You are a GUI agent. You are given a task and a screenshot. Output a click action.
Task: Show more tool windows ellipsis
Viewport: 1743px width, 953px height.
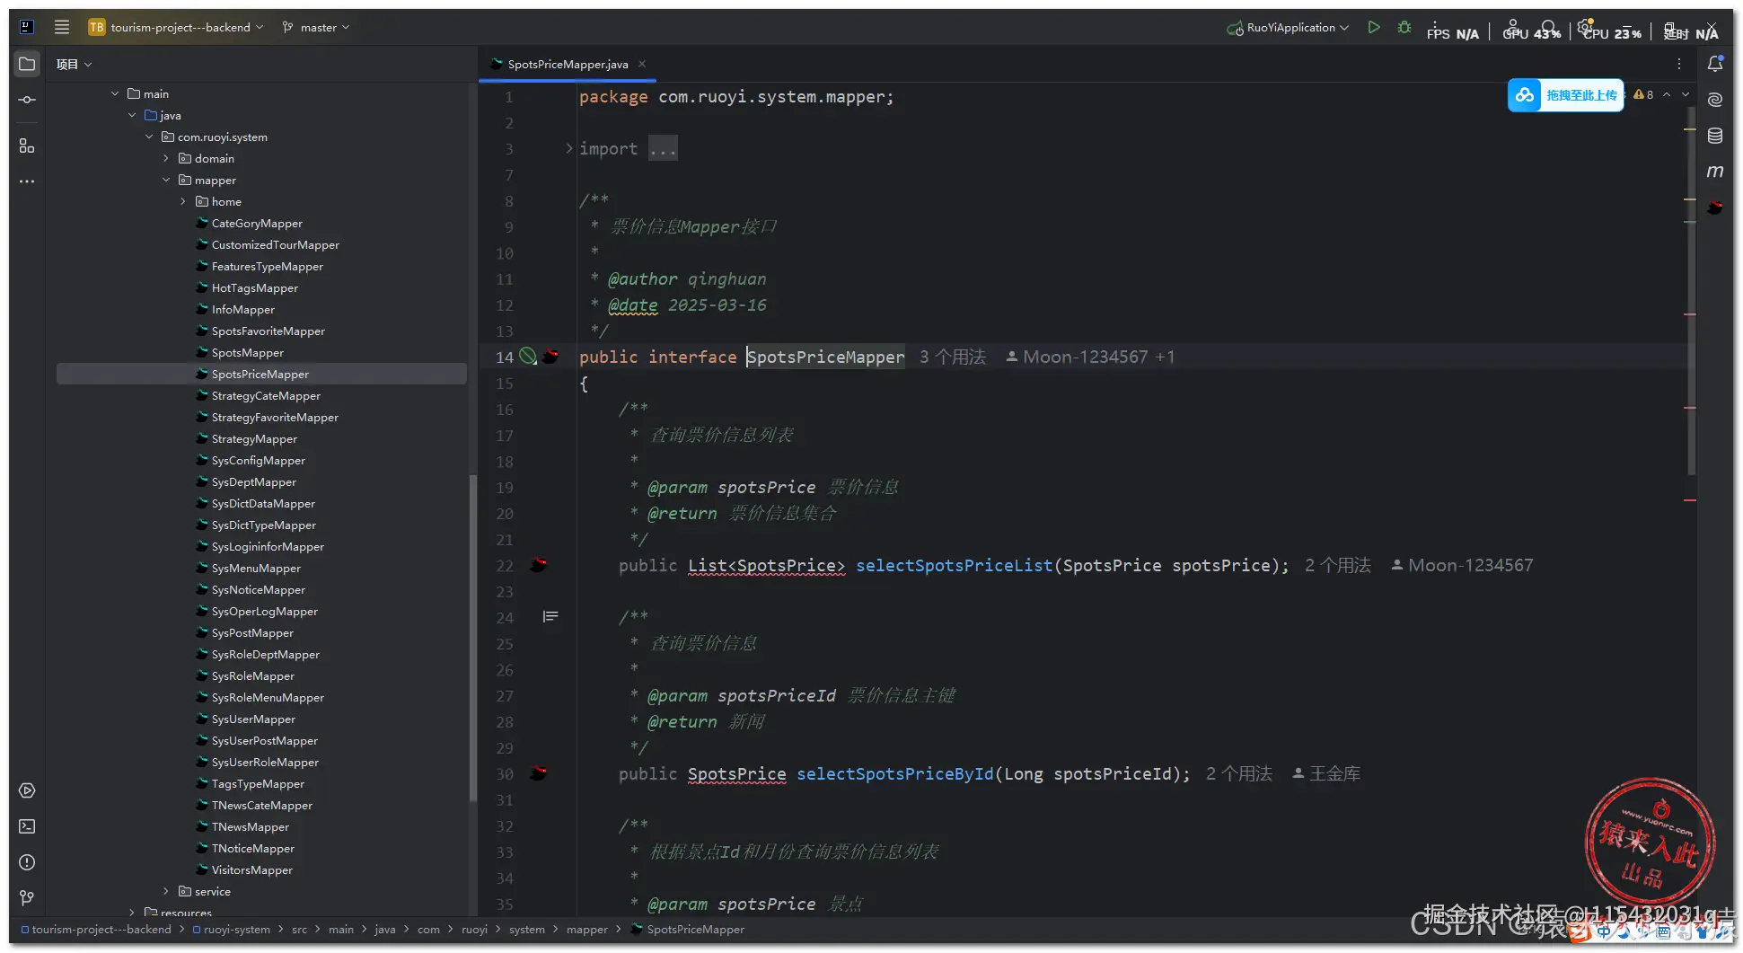tap(27, 181)
